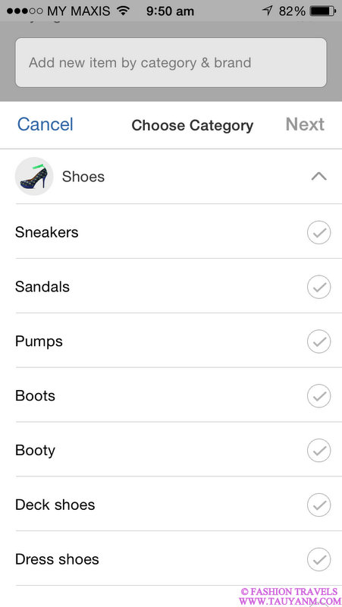Select the Sneakers row label

point(47,232)
